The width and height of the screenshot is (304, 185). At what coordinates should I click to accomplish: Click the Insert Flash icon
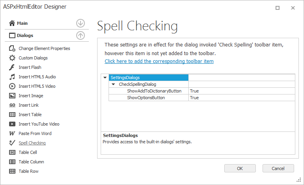[x=12, y=67]
